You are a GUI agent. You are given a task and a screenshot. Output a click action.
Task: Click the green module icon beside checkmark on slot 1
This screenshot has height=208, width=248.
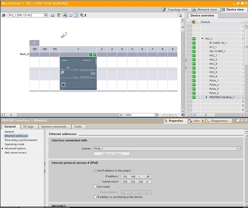pos(91,55)
